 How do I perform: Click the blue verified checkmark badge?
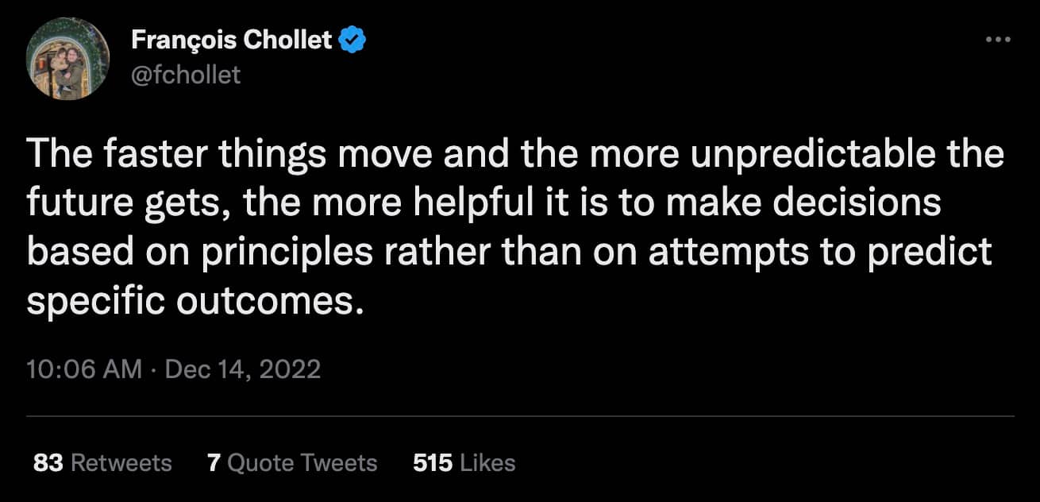[x=352, y=41]
